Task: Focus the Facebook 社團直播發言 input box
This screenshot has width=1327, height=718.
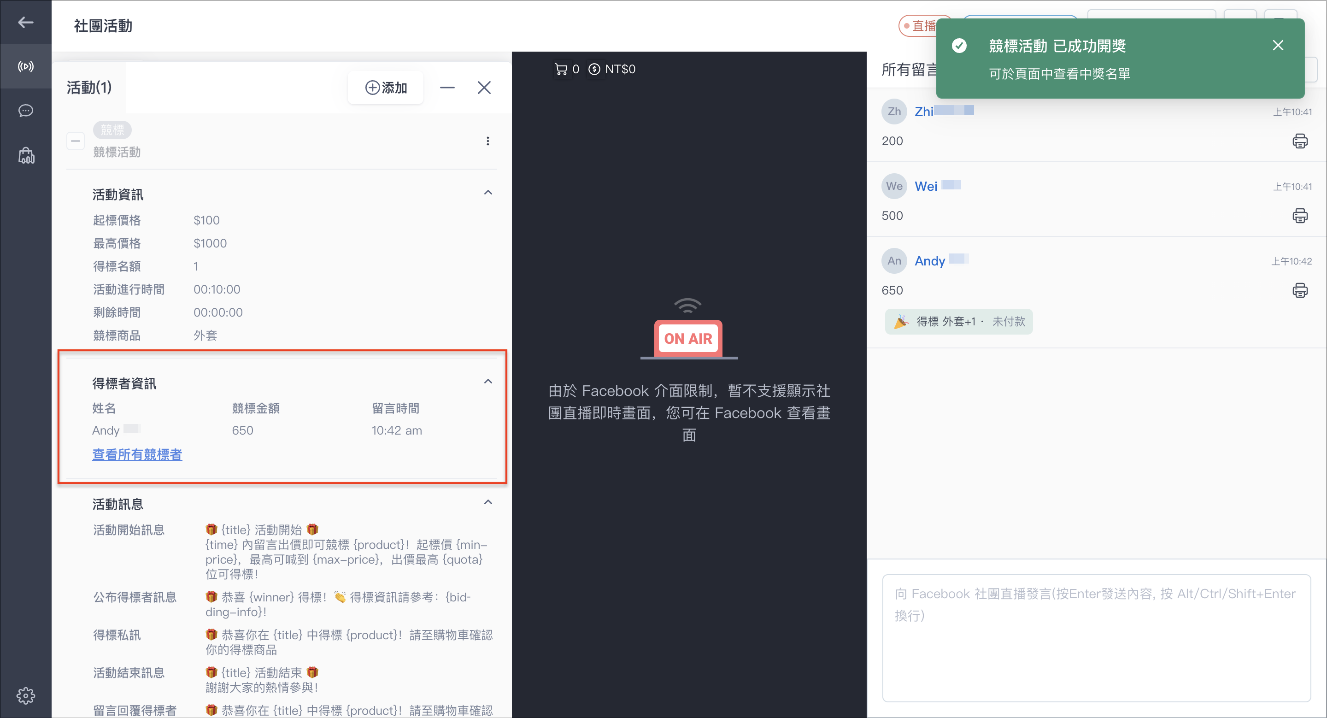Action: [x=1096, y=638]
